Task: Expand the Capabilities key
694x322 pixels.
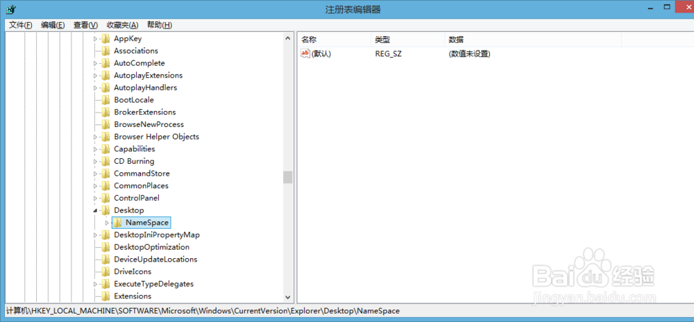Action: pos(94,149)
